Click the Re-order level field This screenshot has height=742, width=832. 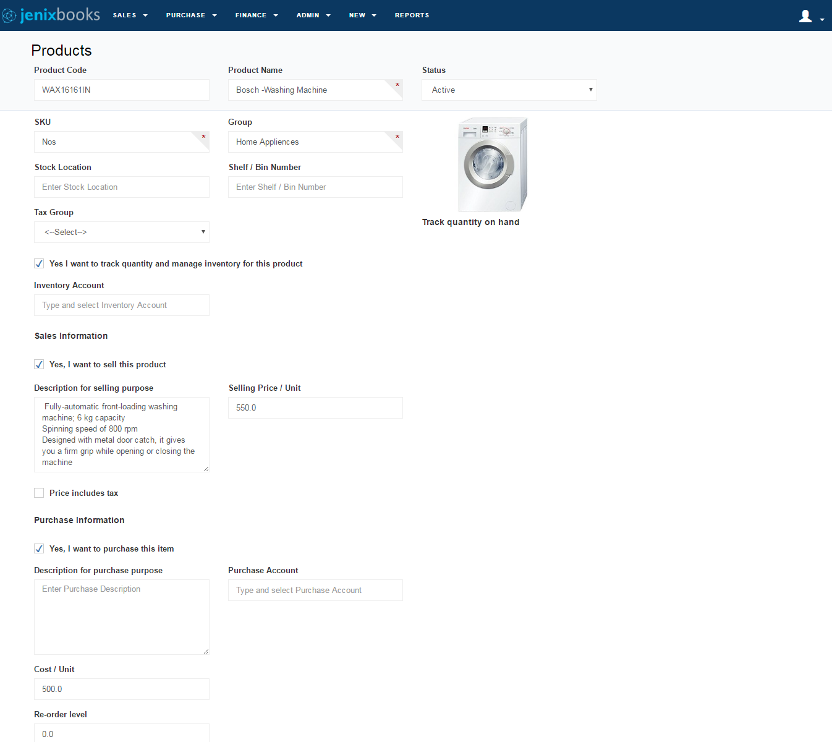[x=122, y=733]
